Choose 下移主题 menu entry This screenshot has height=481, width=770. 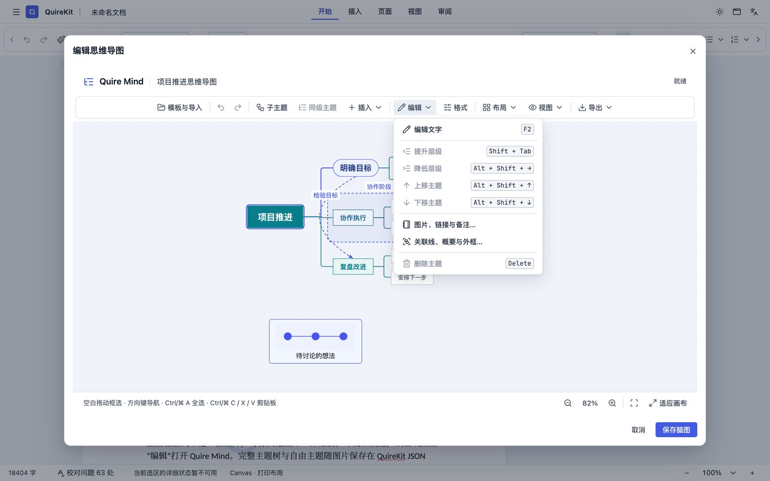468,203
